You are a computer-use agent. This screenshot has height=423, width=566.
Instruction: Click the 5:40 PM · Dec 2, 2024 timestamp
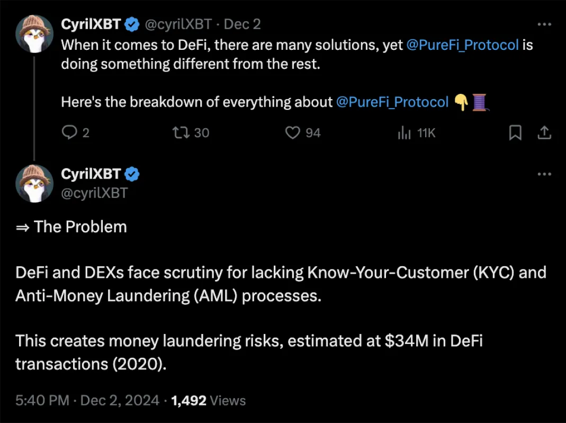pos(87,400)
